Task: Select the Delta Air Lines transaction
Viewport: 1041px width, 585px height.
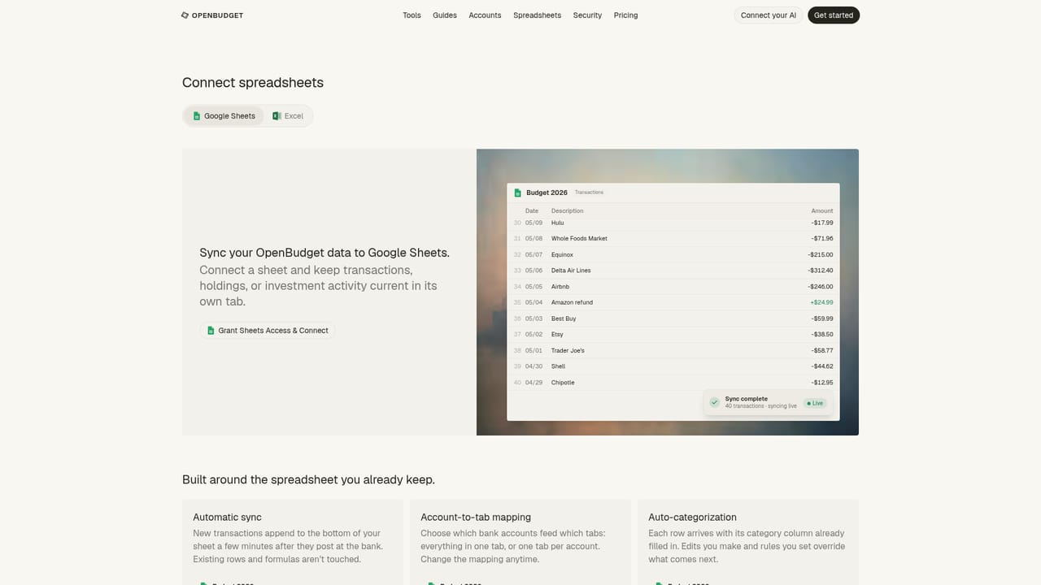Action: (x=673, y=271)
